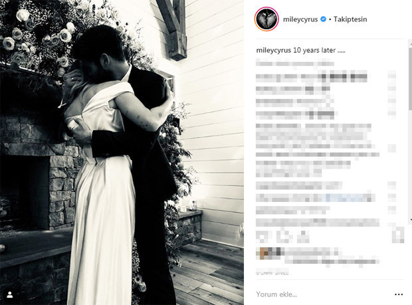Like the second blurred comment via its heart

[x=392, y=88]
